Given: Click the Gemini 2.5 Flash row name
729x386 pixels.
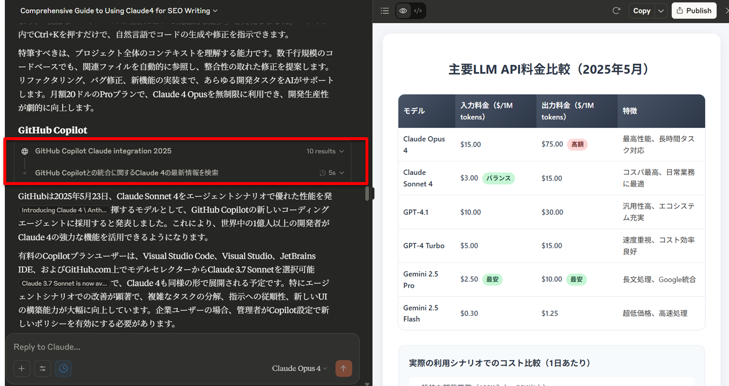Looking at the screenshot, I should [x=421, y=313].
